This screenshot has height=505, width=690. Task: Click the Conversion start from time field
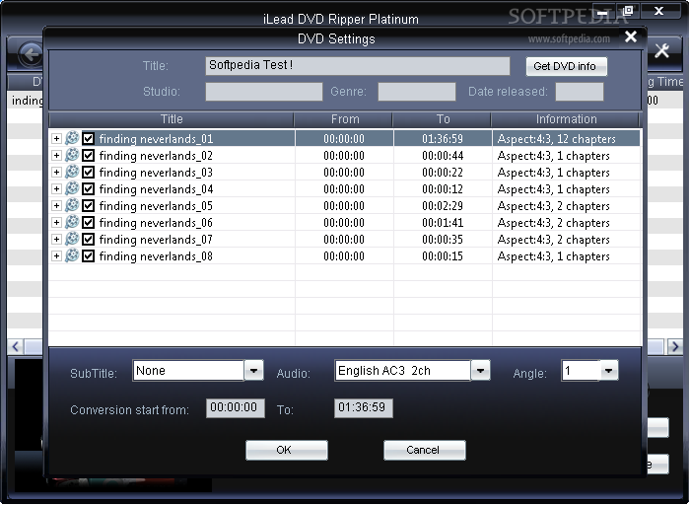[x=236, y=408]
